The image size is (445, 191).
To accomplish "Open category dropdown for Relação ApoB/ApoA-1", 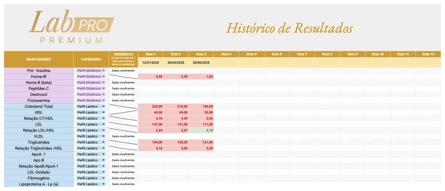I will [91, 166].
